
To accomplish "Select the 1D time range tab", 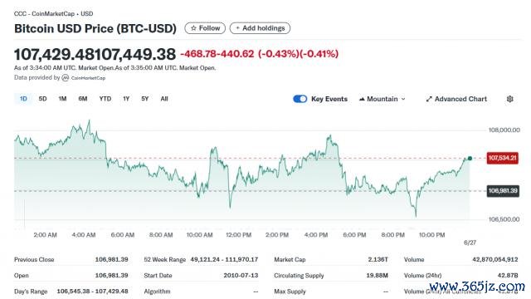I will pos(23,99).
